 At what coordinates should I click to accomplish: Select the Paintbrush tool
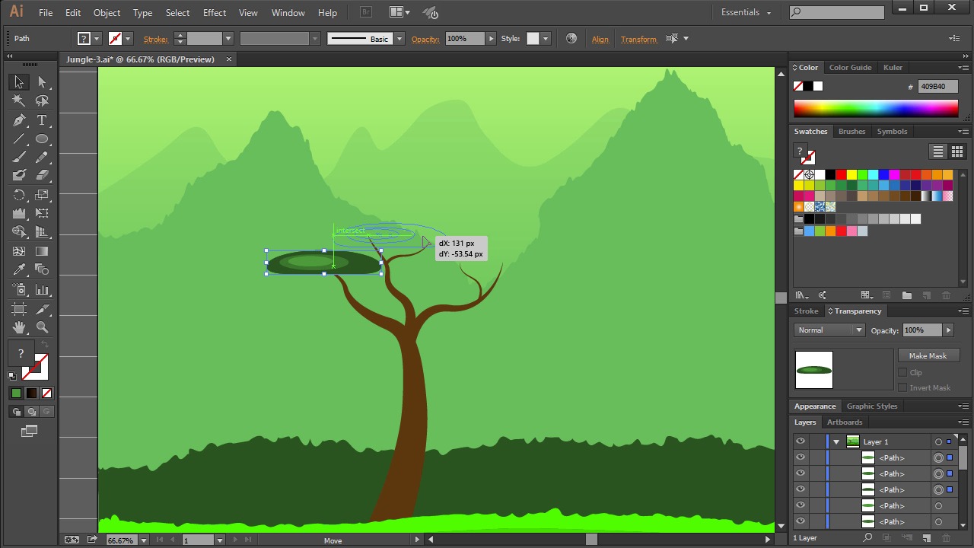pyautogui.click(x=19, y=158)
